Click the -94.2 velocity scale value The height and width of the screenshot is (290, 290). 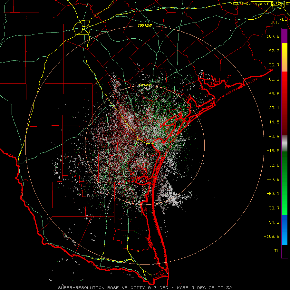[273, 222]
